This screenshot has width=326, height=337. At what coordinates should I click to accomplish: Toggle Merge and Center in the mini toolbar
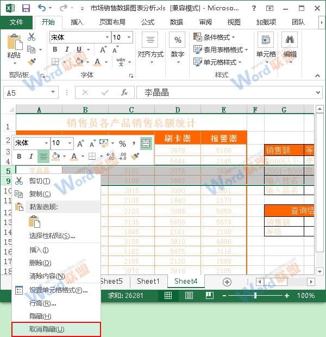point(146,143)
